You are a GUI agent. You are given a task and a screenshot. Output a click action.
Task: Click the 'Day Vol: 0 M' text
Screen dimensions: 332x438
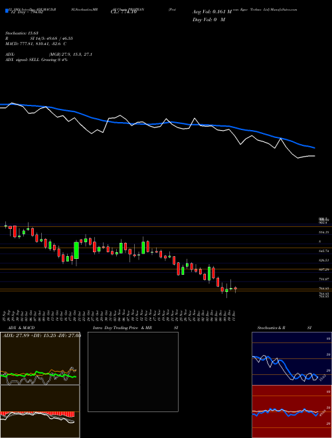point(208,20)
